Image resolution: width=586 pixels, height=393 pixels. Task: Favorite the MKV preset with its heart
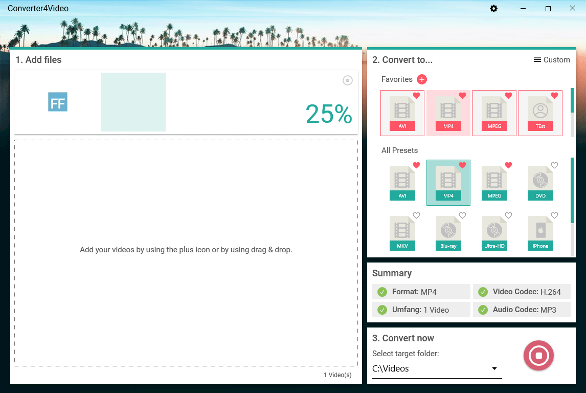(416, 215)
